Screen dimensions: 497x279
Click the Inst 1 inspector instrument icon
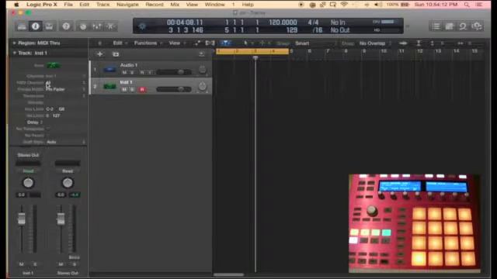54,65
